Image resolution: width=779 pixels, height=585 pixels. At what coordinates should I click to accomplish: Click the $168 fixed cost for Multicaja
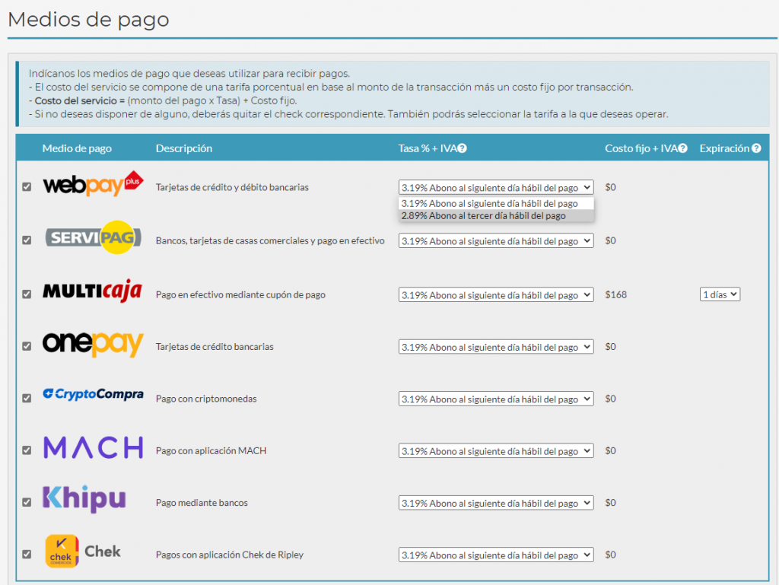pyautogui.click(x=616, y=294)
